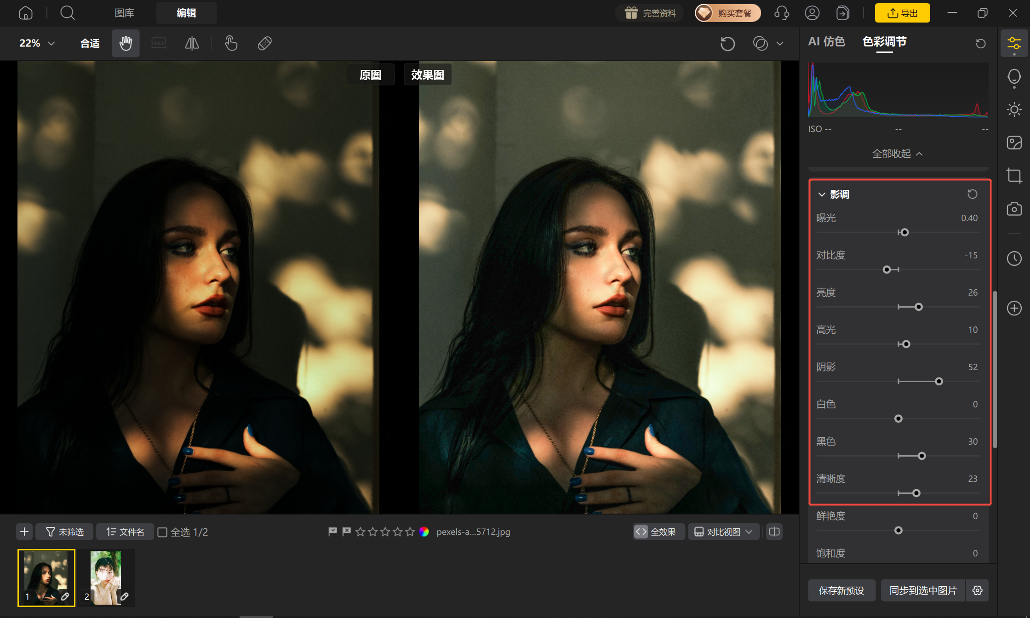Viewport: 1030px width, 618px height.
Task: Click the flip mirror tool icon
Action: 192,43
